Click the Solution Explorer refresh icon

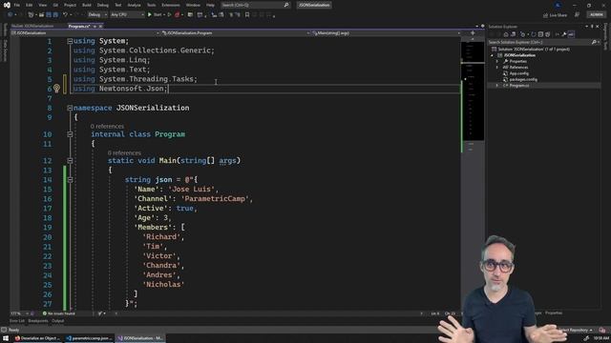coord(534,34)
